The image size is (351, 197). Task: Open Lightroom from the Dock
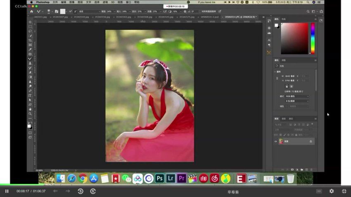coord(171,178)
